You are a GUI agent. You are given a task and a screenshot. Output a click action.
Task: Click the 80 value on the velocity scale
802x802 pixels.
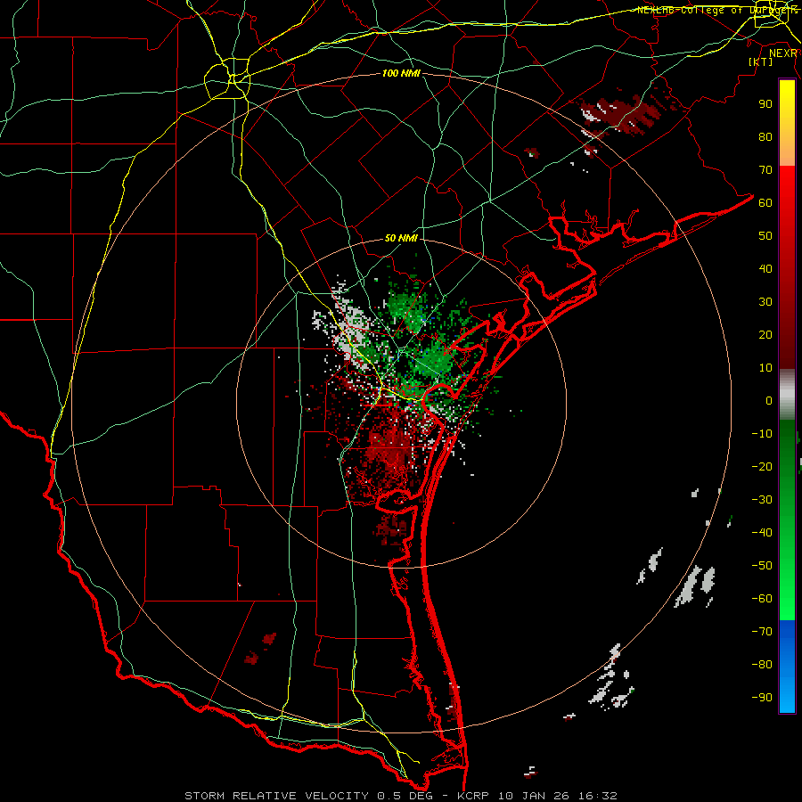(x=765, y=136)
